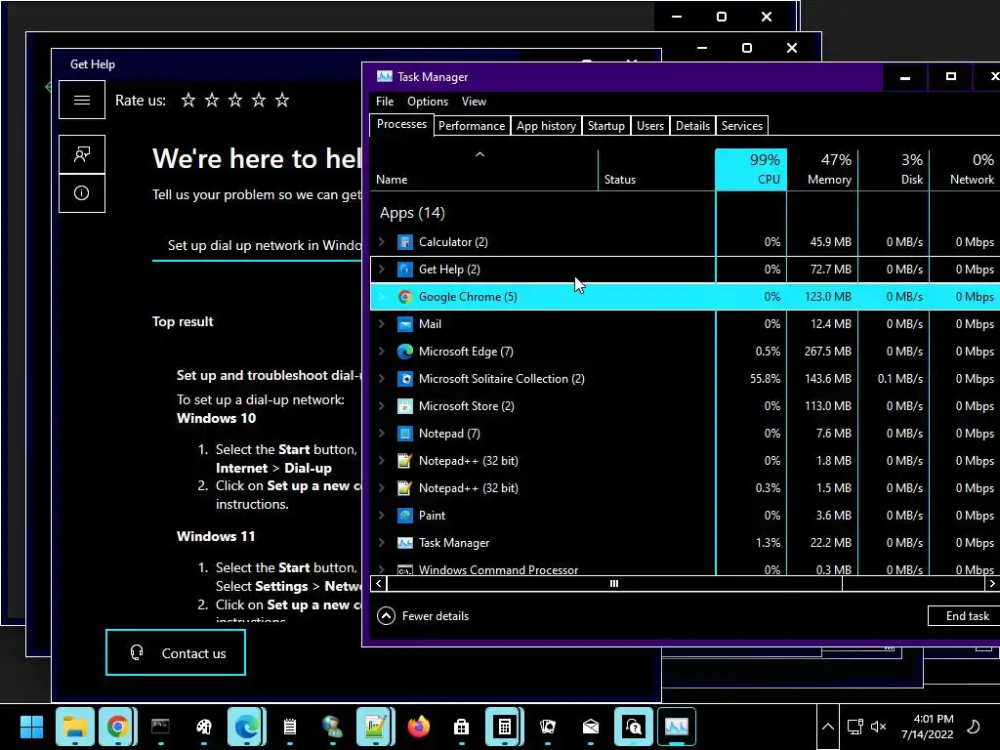1000x750 pixels.
Task: Switch to the Users tab
Action: [649, 126]
